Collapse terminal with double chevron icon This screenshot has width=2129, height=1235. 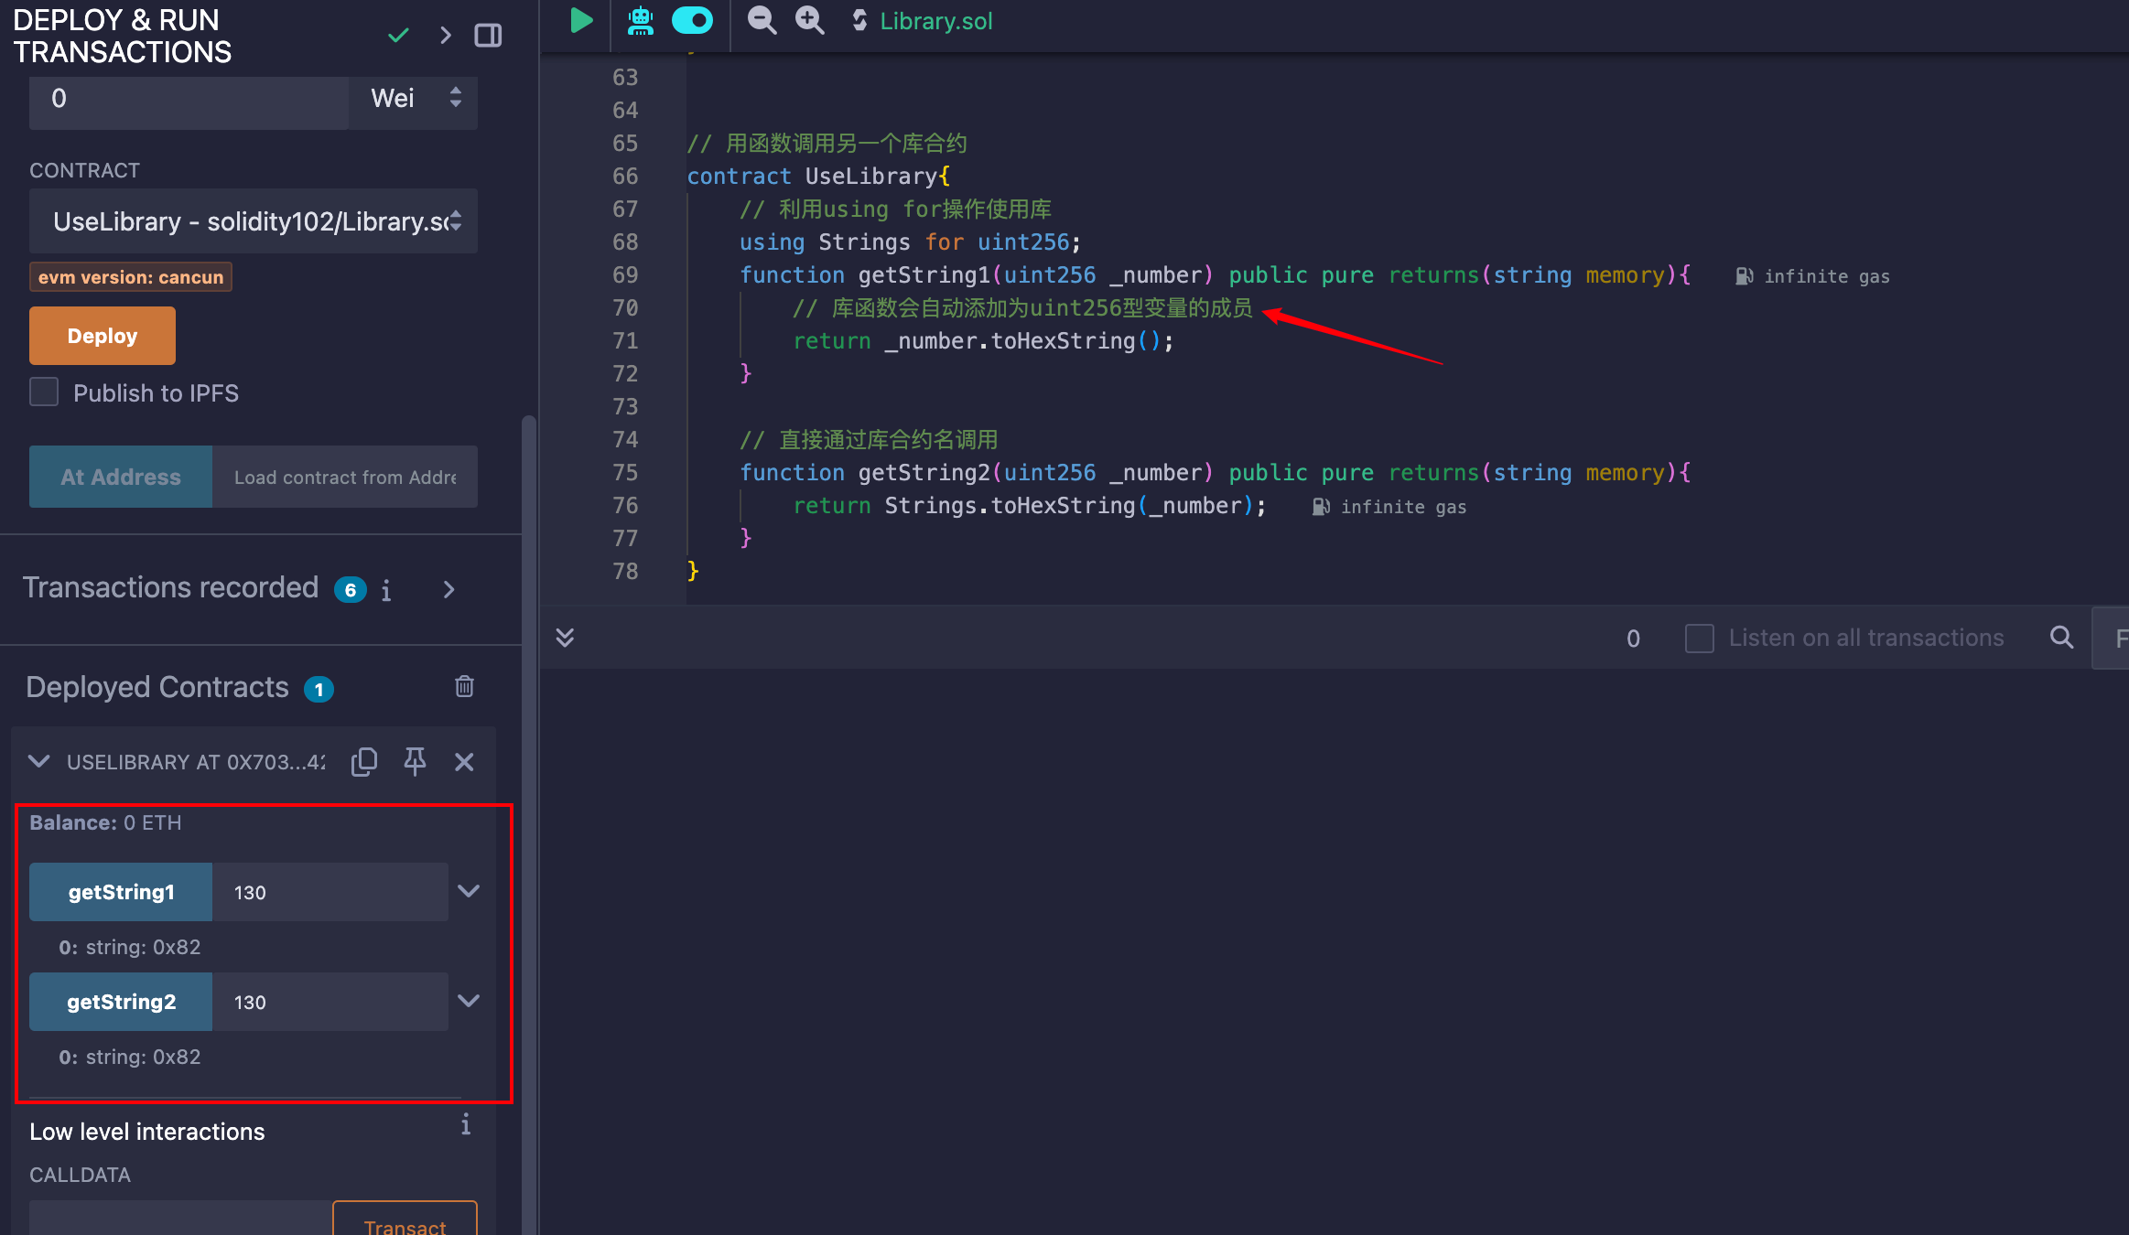565,638
